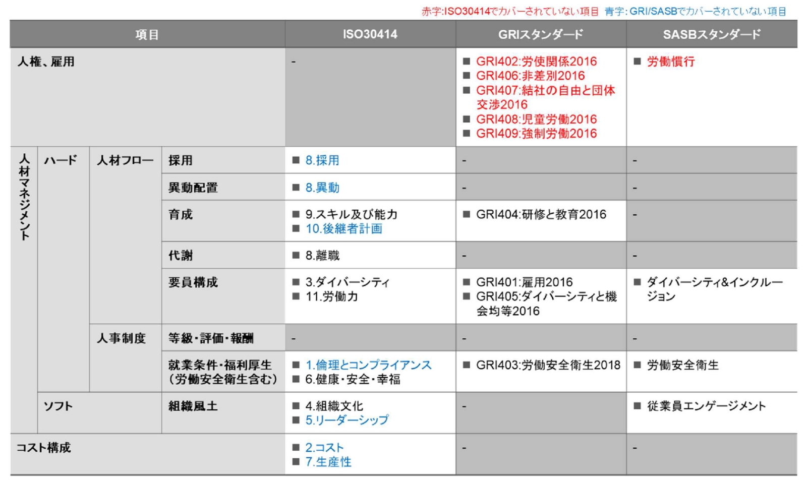Viewport: 807px width, 480px height.
Task: Click GRI406:非差別2016 entry
Action: (x=530, y=76)
